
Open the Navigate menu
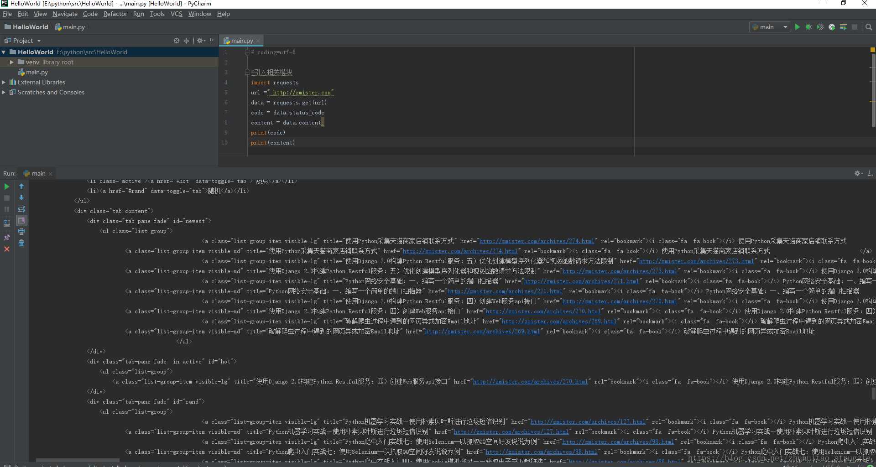click(65, 14)
